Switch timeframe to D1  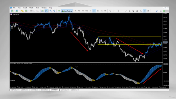98,11
